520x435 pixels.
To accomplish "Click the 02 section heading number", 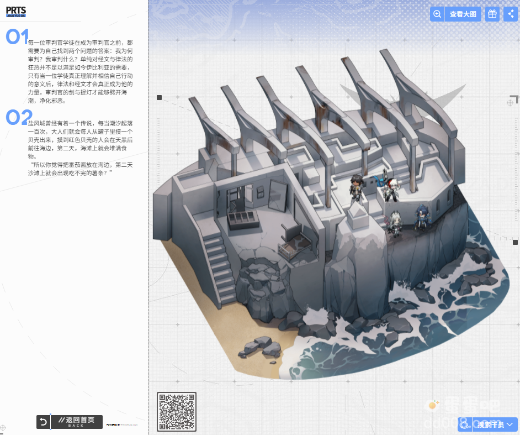I will [x=19, y=117].
